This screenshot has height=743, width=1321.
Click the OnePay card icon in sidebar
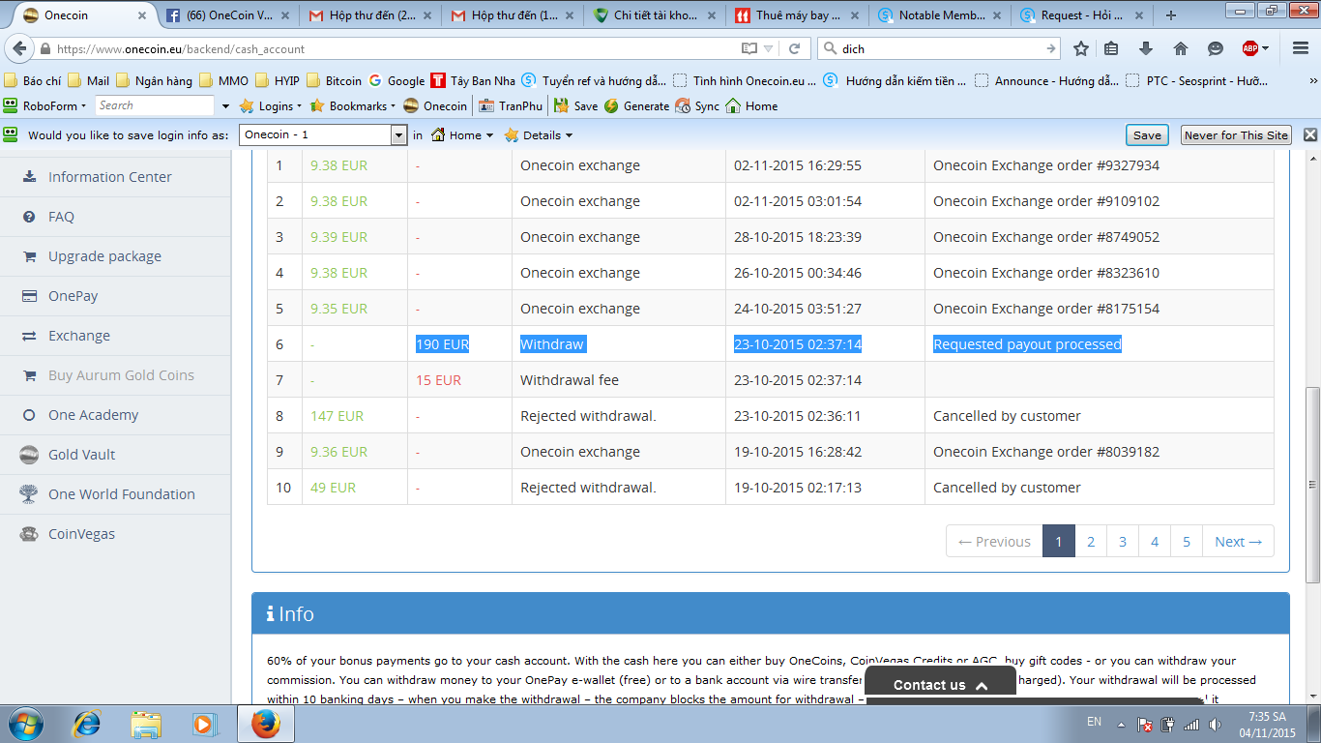(x=29, y=296)
